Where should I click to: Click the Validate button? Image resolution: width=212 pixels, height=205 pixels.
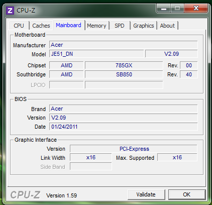[146, 194]
